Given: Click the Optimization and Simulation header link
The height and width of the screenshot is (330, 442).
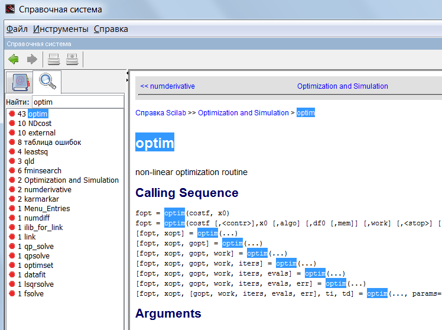Looking at the screenshot, I should (343, 86).
